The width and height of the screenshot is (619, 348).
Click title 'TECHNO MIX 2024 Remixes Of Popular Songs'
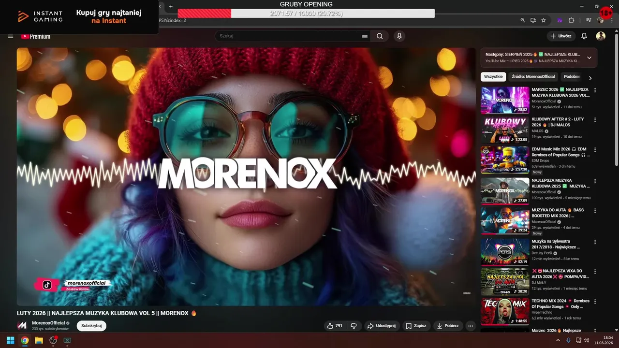(560, 304)
